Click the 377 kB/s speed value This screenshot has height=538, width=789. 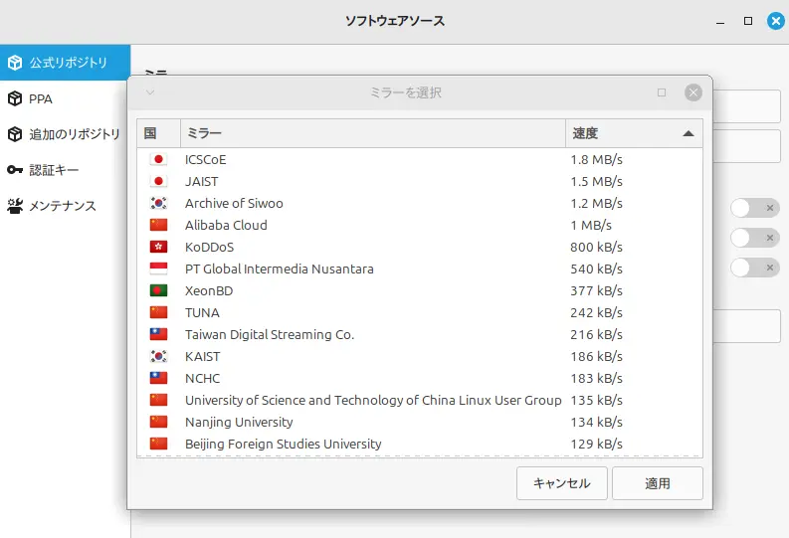tap(596, 290)
